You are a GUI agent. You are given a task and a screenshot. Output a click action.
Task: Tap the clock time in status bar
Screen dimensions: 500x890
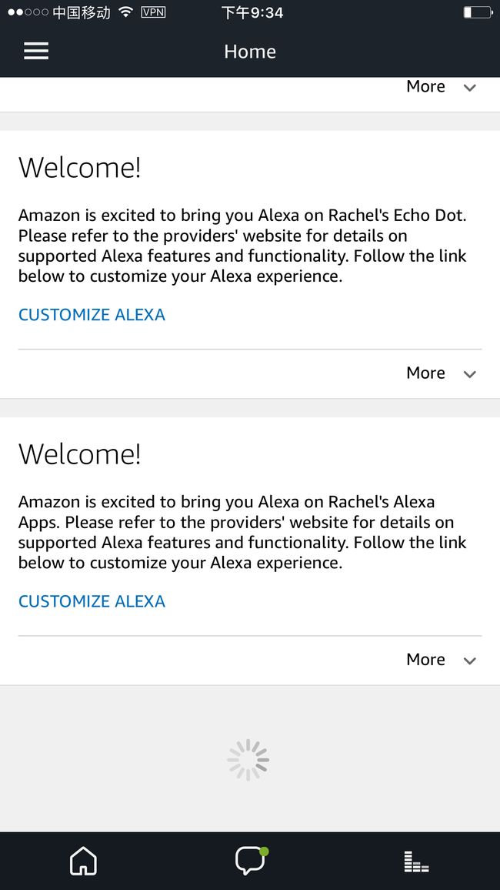[x=252, y=12]
